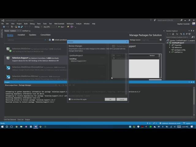The width and height of the screenshot is (196, 147).
Task: Open the Solution Explorer search options dropdown
Action: click(194, 37)
